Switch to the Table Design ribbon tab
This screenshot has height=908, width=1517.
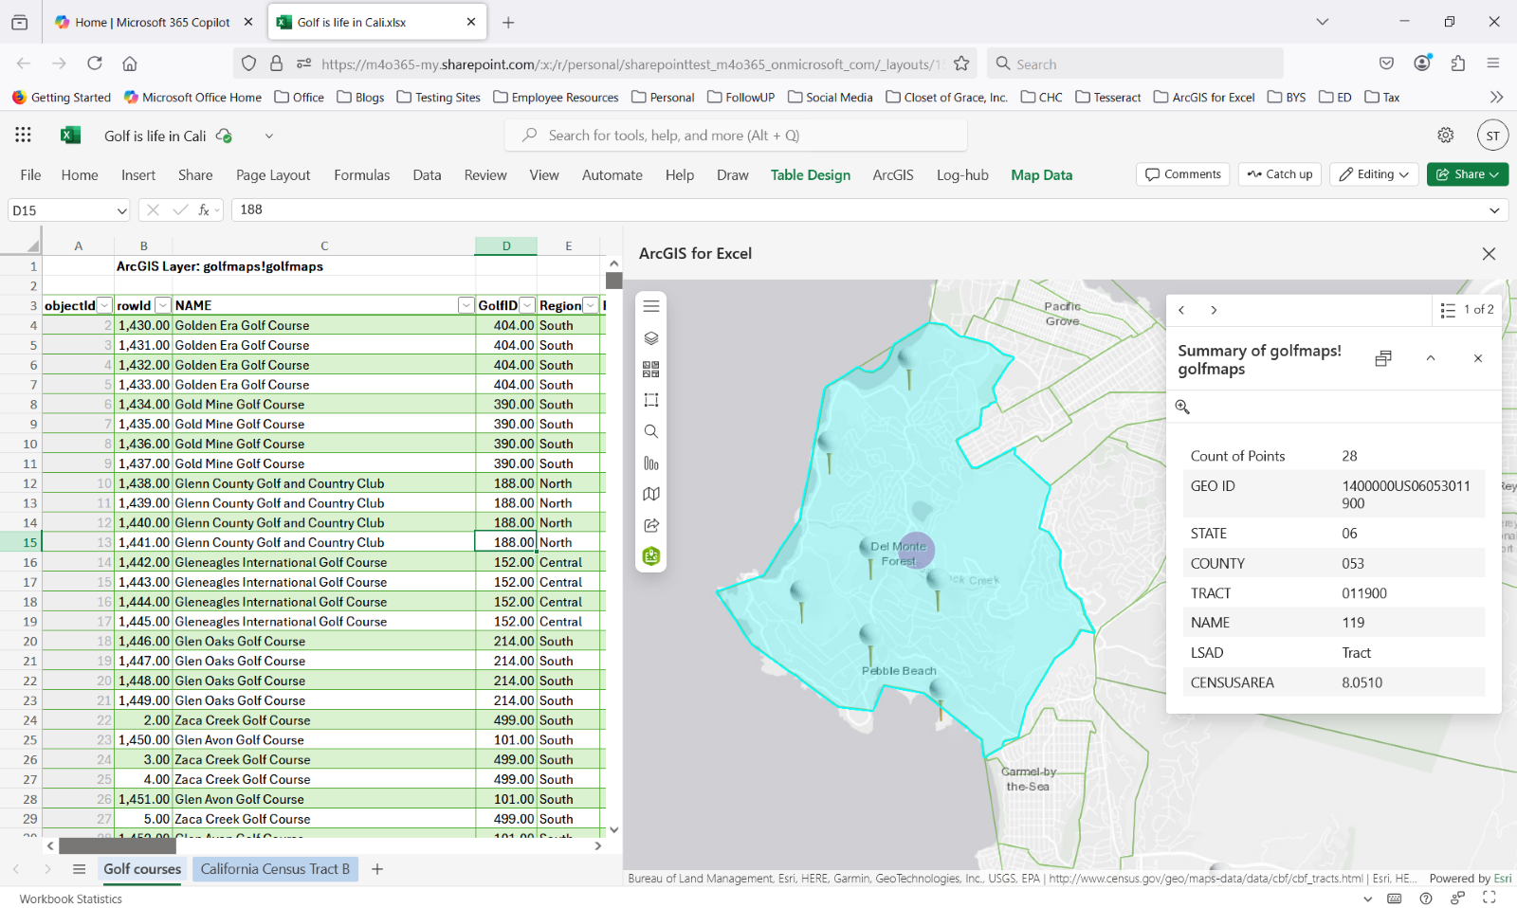(810, 174)
